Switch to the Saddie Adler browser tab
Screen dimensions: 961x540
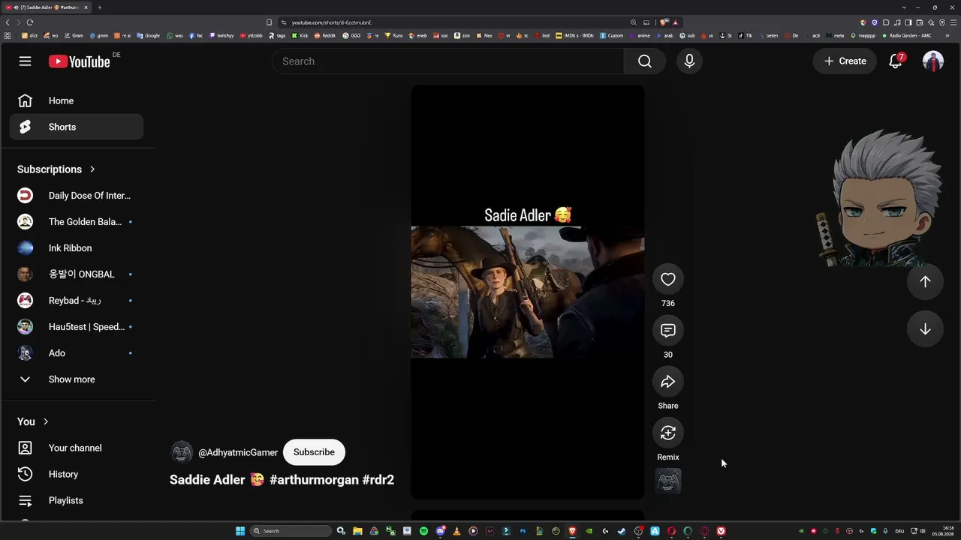47,7
